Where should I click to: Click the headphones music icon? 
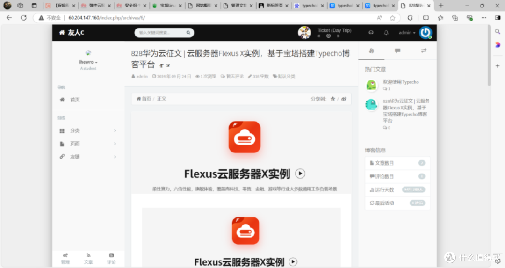[x=371, y=33]
